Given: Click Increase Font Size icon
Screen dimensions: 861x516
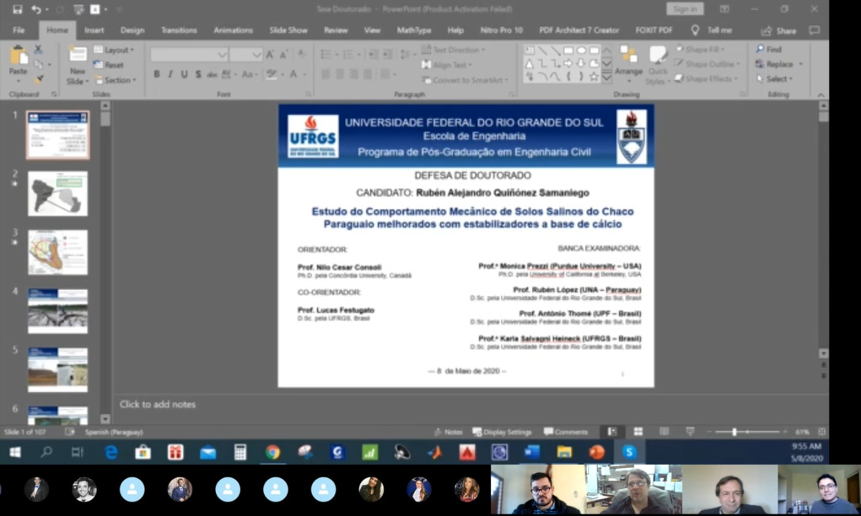Looking at the screenshot, I should 270,54.
